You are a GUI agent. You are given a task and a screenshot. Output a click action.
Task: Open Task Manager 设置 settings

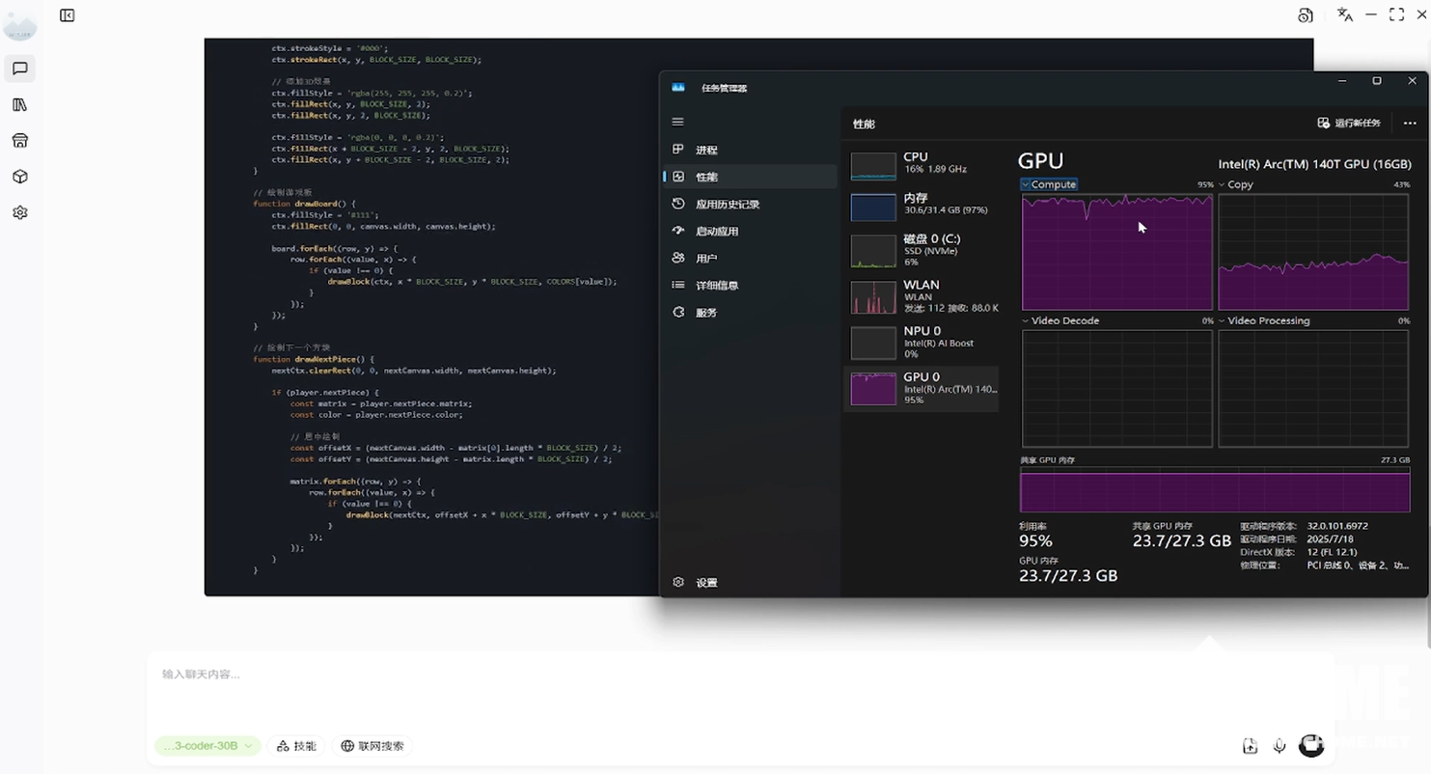[x=705, y=583]
